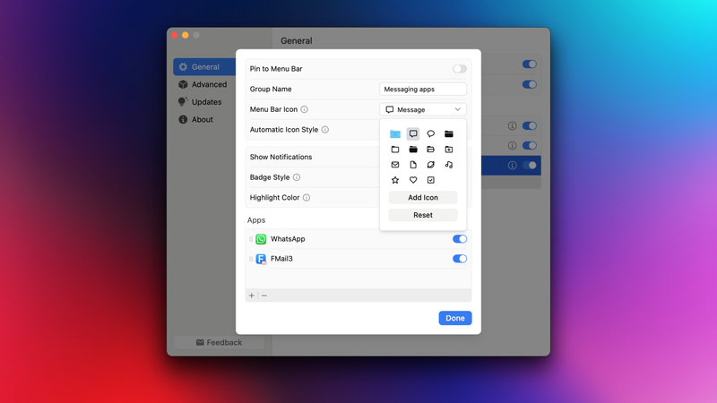Image resolution: width=717 pixels, height=403 pixels.
Task: Turn off the WhatsApp toggle
Action: tap(460, 239)
